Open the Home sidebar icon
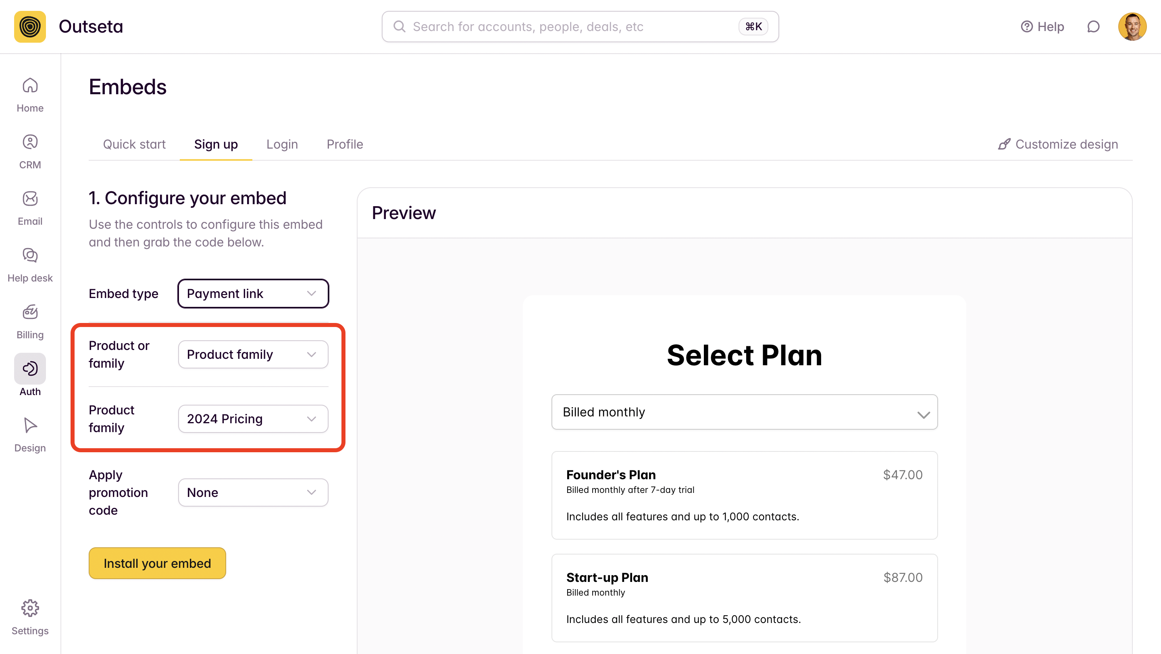Screen dimensions: 1161x654 pos(30,85)
